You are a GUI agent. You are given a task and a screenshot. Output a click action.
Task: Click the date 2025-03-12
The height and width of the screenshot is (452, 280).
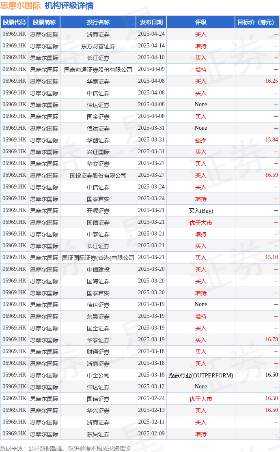[x=151, y=387]
